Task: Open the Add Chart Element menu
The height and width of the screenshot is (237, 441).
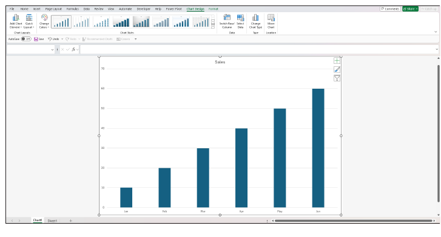Action: [x=16, y=21]
